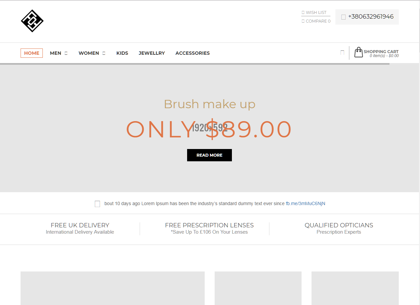Click the social feed icon before the tweet
Screen dimensions: 420x305
click(x=97, y=204)
